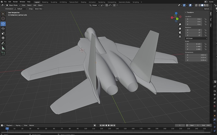
Task: Switch to solid shading
Action: point(202,5)
